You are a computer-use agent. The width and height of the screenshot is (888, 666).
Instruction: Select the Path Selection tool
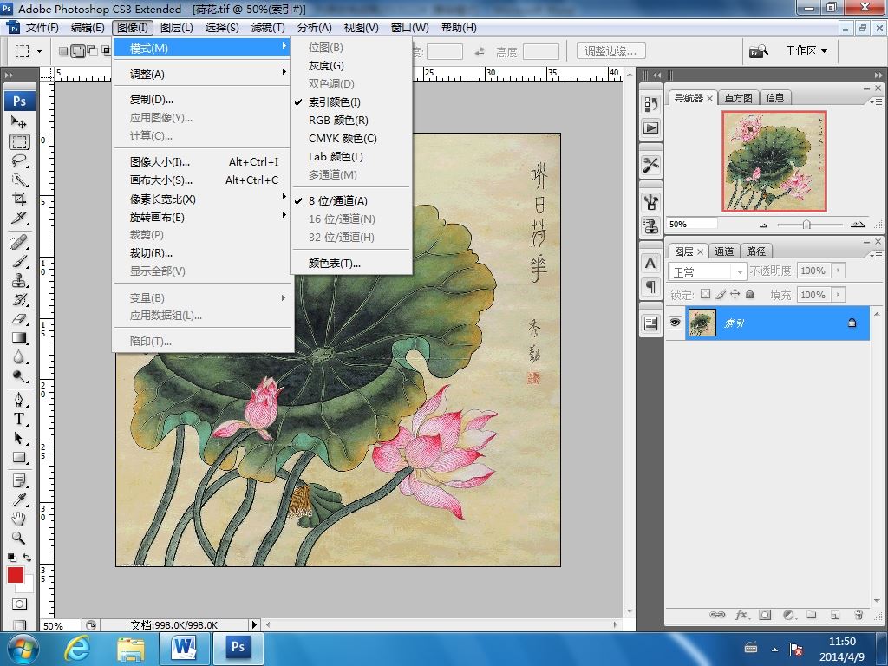pos(19,438)
